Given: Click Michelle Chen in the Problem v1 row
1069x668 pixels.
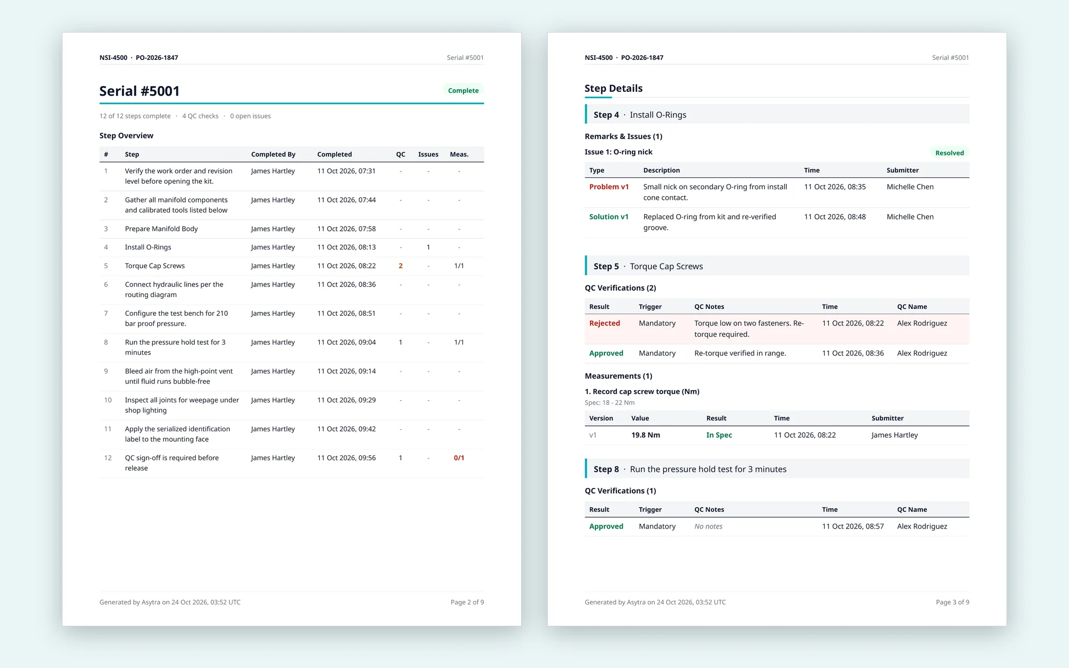Looking at the screenshot, I should [x=910, y=187].
